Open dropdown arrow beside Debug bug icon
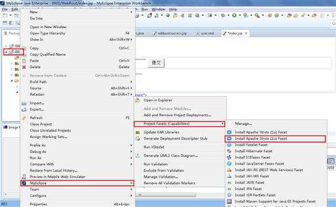The width and height of the screenshot is (336, 207). pyautogui.click(x=228, y=15)
